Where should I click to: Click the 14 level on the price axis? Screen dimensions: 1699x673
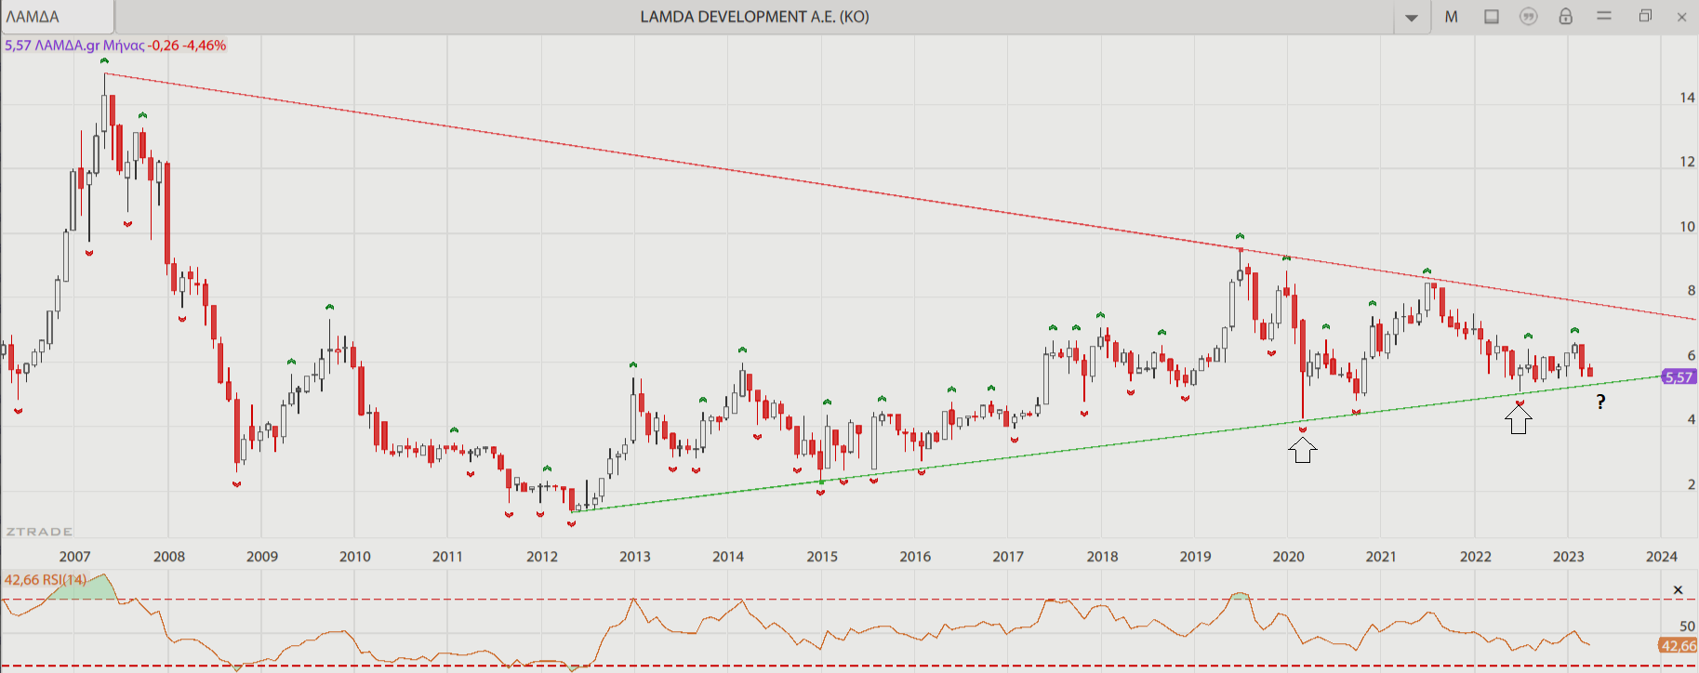1687,98
